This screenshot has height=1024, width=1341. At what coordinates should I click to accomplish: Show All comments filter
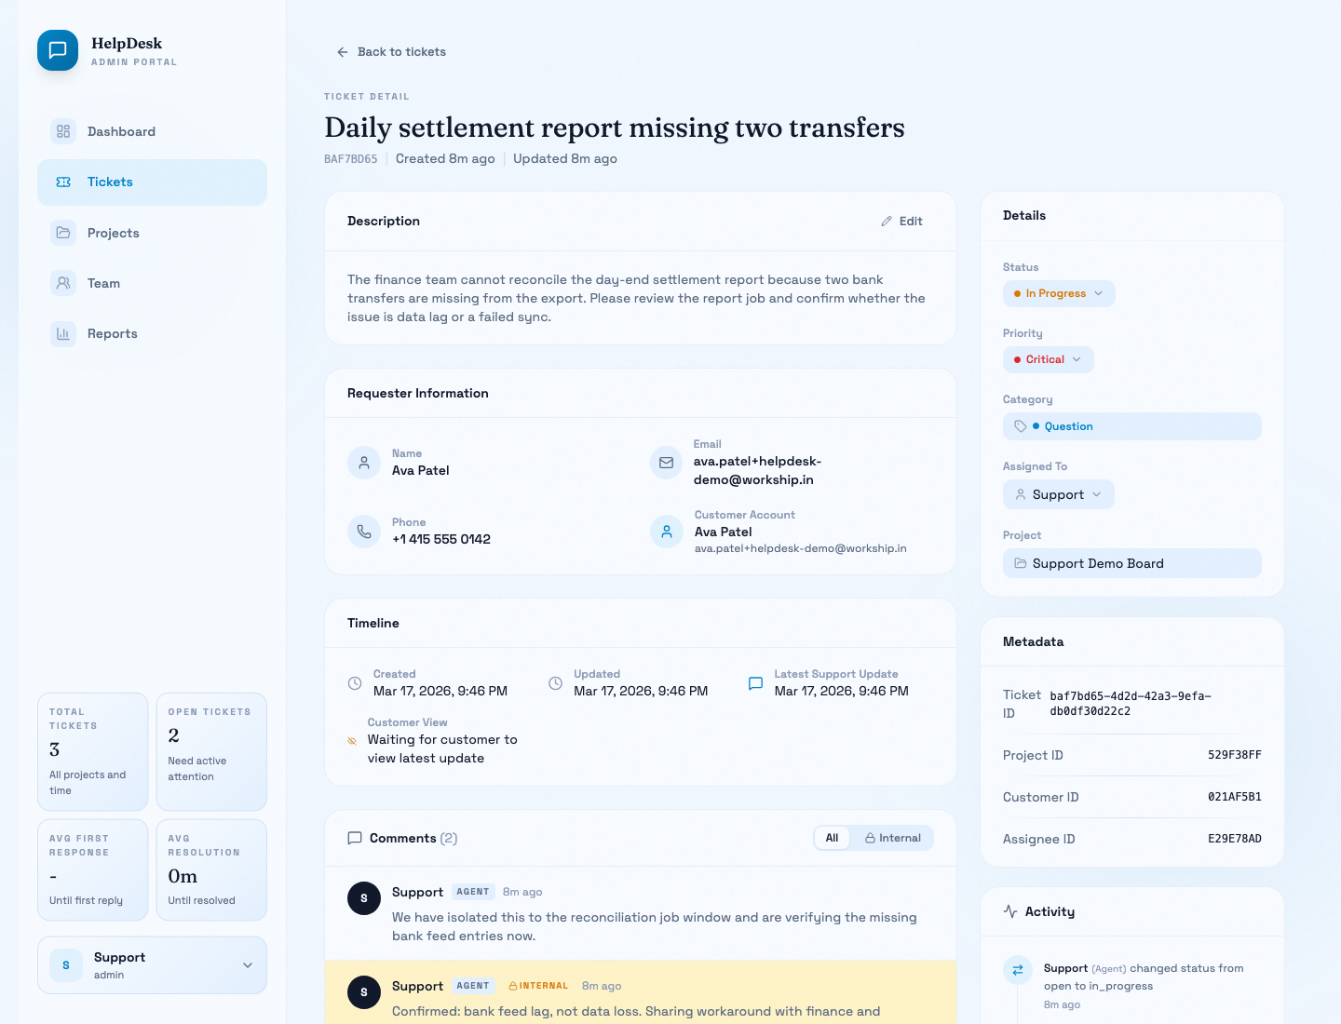(x=832, y=838)
